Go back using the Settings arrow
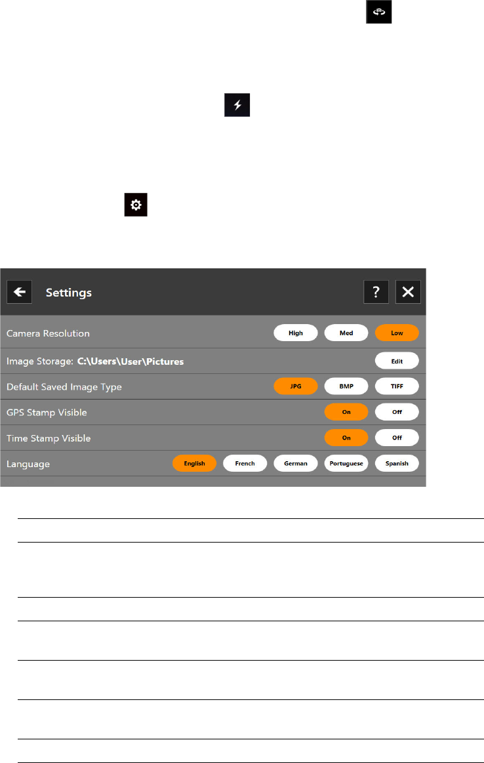 (20, 292)
